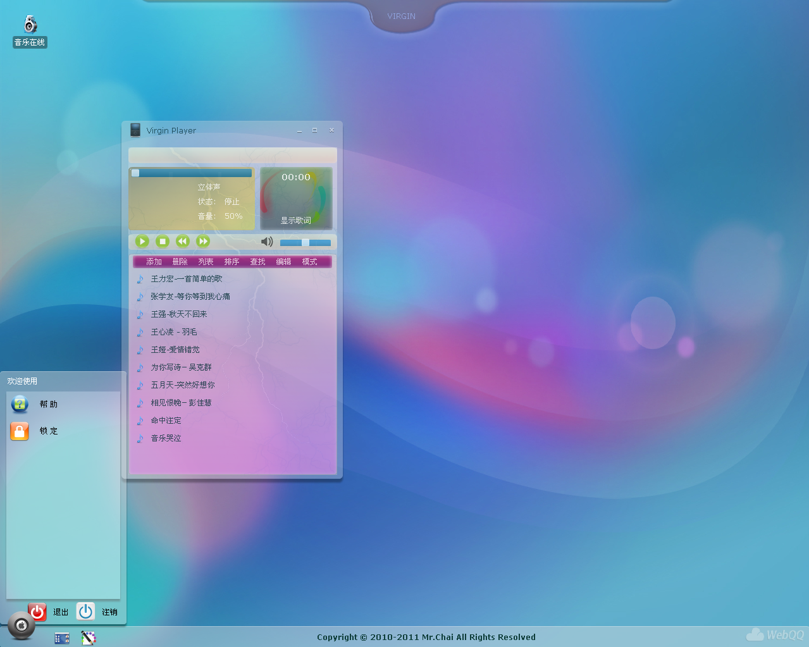
Task: Maximize the Virgin Player window
Action: [314, 130]
